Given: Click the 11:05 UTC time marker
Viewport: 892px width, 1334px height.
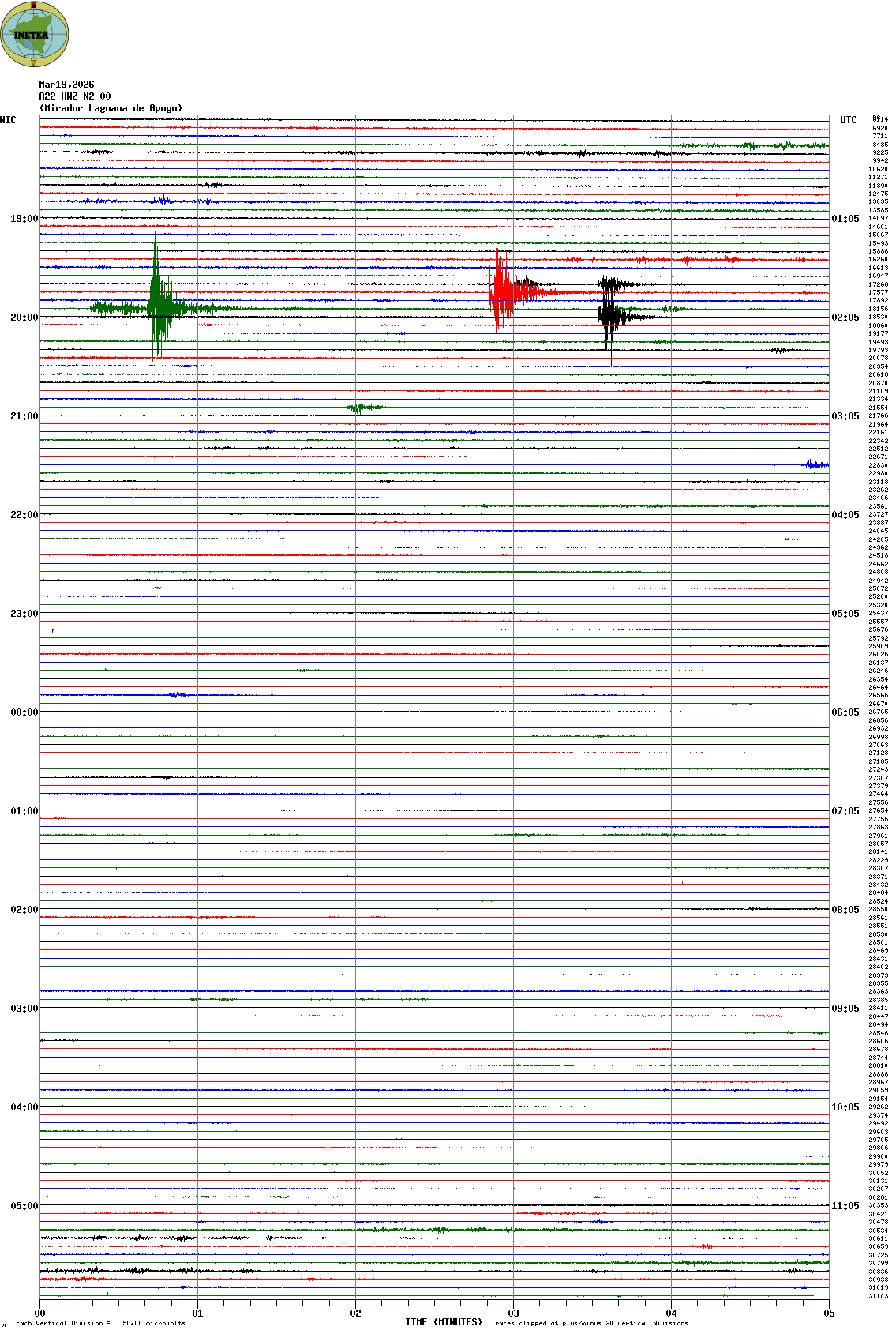Looking at the screenshot, I should (845, 1206).
